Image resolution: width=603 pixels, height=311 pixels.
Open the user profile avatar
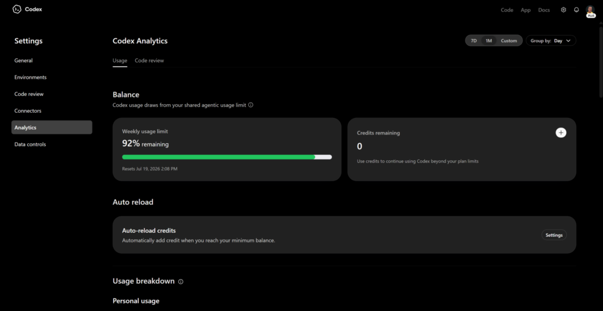590,9
